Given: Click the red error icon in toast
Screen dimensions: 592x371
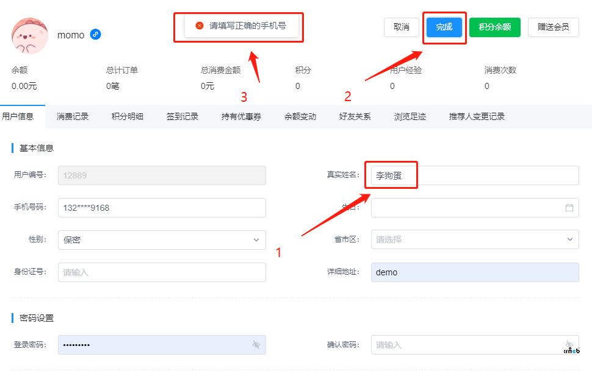Looking at the screenshot, I should 199,26.
